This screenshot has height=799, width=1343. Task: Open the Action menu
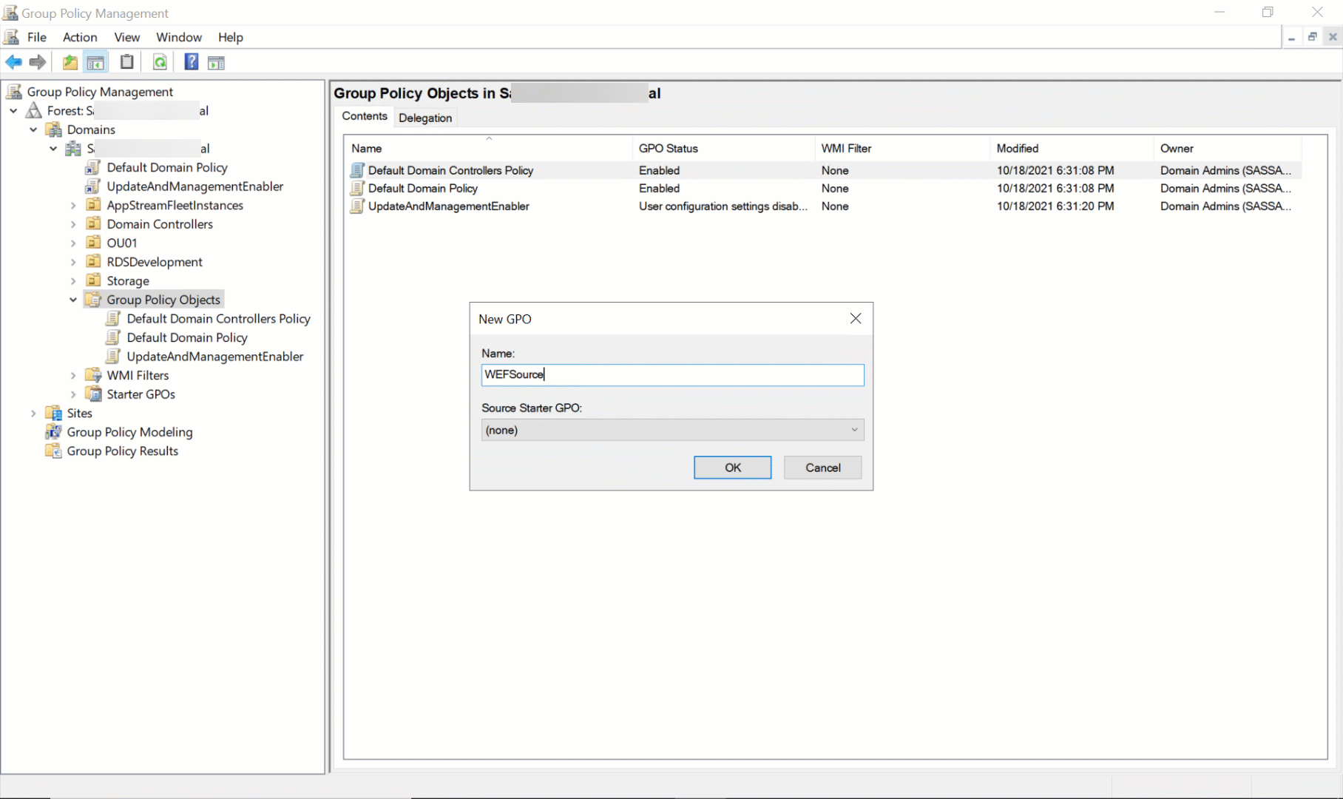click(x=80, y=37)
